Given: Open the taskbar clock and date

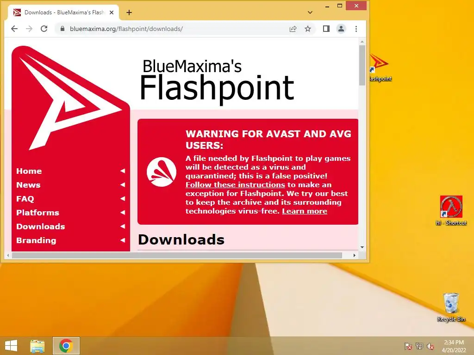Looking at the screenshot, I should tap(454, 346).
